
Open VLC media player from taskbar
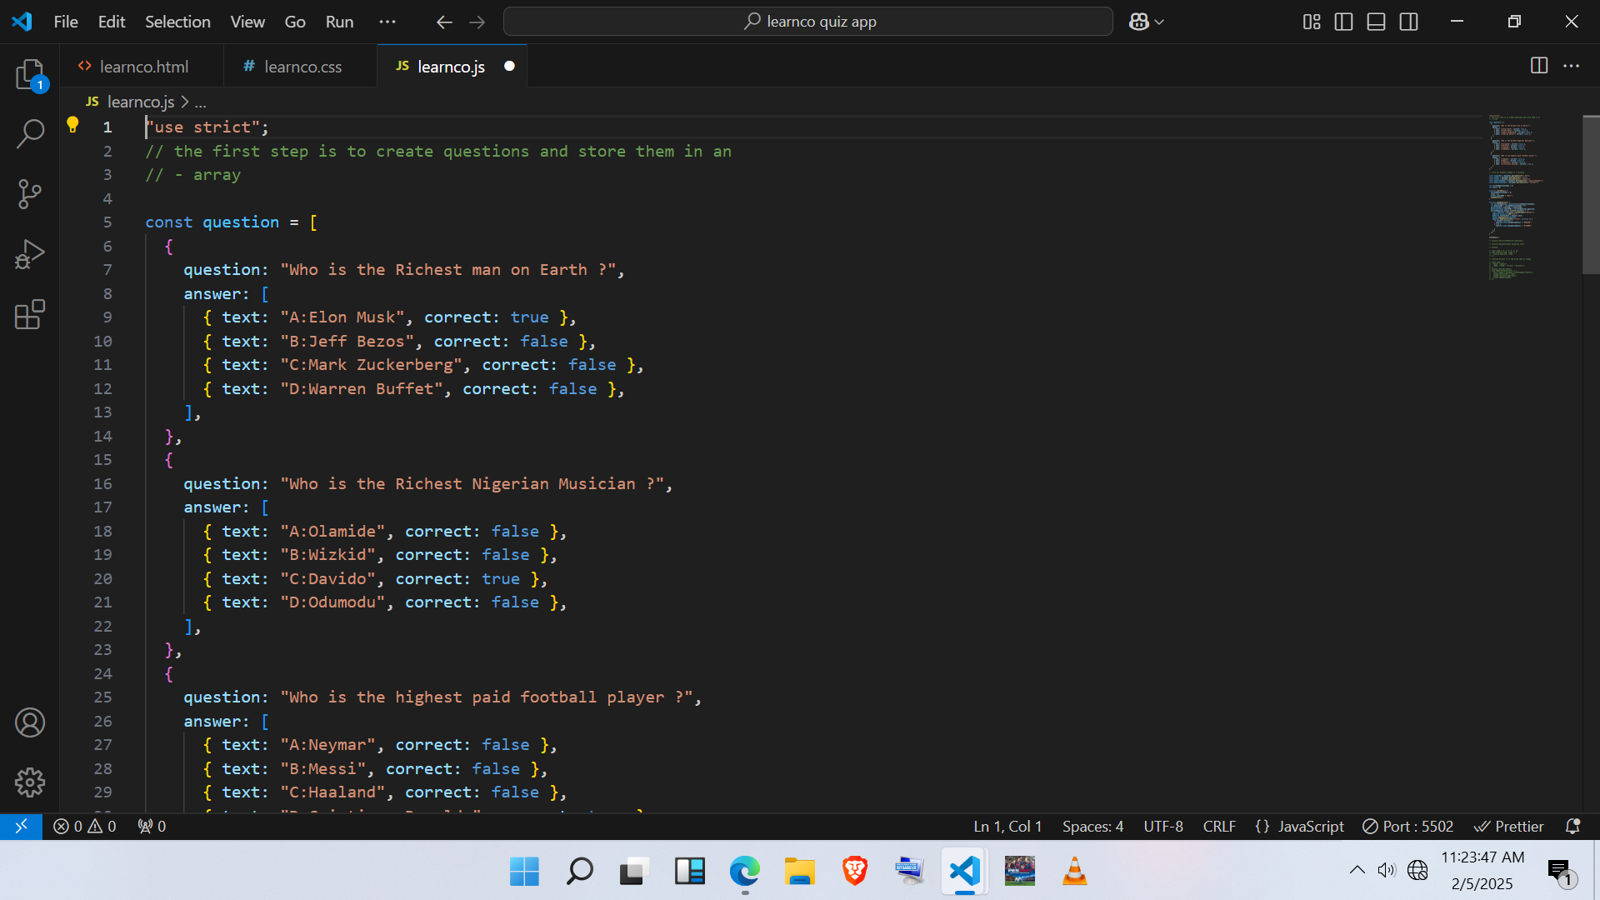[1074, 872]
